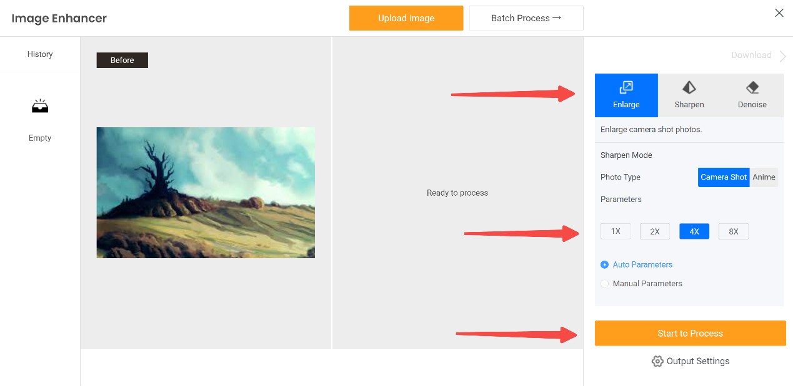Viewport: 793px width, 386px height.
Task: Set Photo Type to Camera Shot
Action: tap(724, 177)
